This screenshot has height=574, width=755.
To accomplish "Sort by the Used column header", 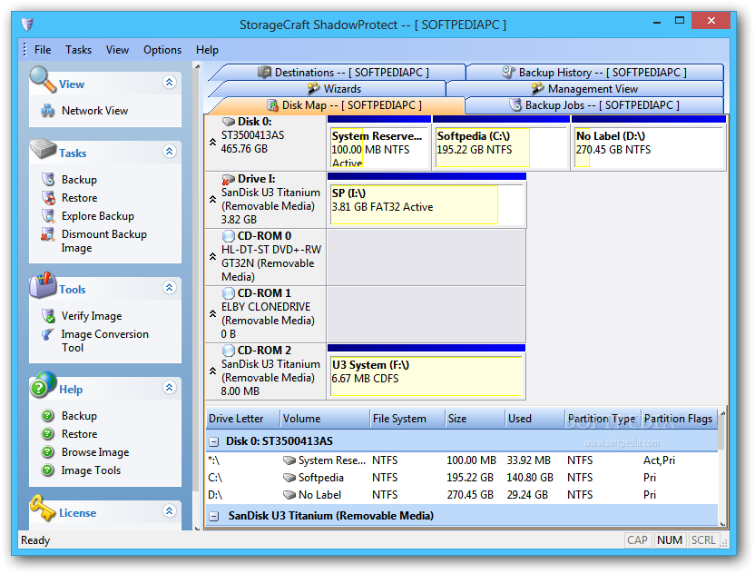I will [x=534, y=419].
